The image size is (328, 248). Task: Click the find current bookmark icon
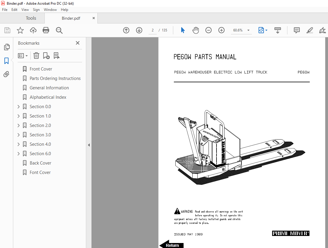point(56,56)
